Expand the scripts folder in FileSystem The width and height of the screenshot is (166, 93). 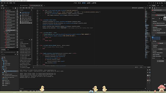[2, 73]
